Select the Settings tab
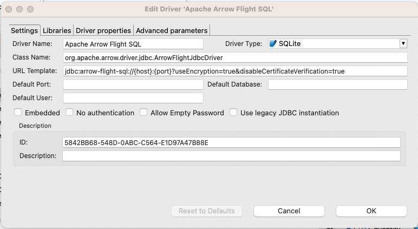The image size is (418, 229). click(24, 30)
